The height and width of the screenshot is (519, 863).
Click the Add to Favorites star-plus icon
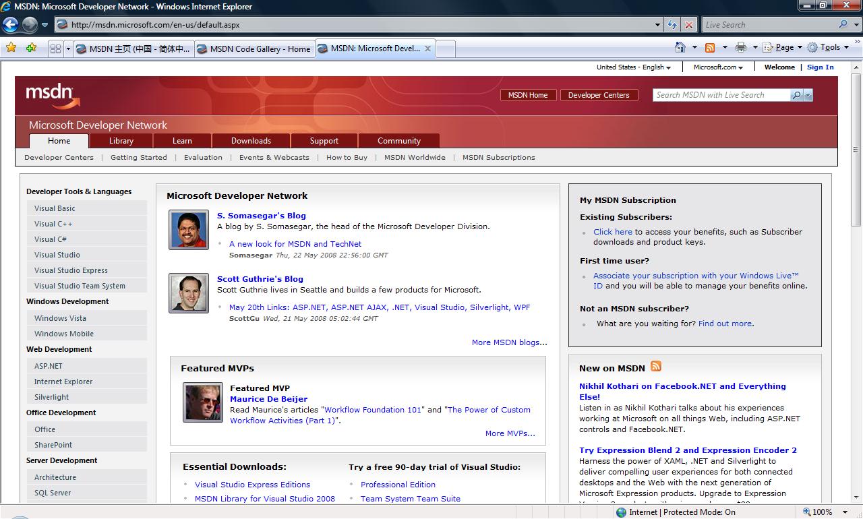click(x=31, y=48)
